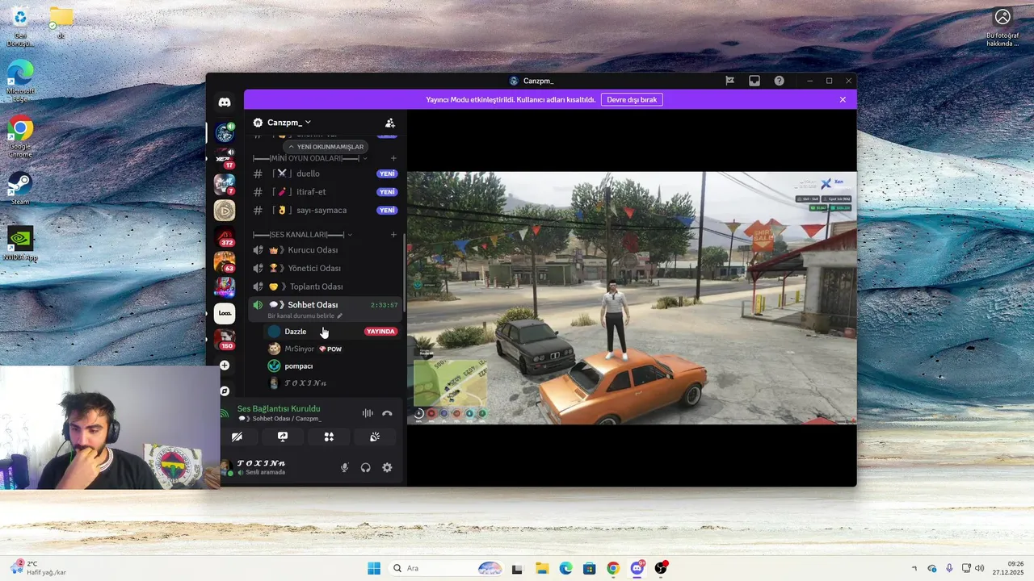Open Discover servers compass icon
Viewport: 1034px width, 581px height.
(225, 391)
